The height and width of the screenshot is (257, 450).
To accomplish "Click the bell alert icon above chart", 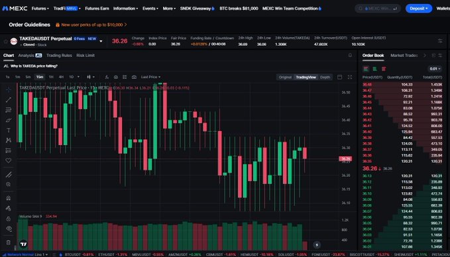I will pyautogui.click(x=350, y=56).
